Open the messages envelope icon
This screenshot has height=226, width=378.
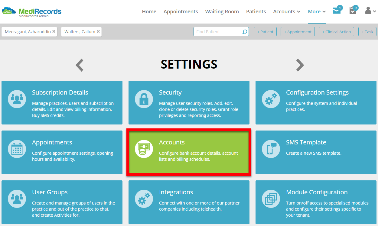(x=337, y=11)
